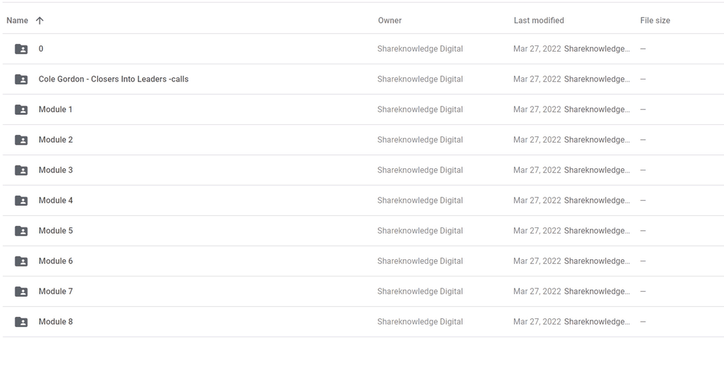Click the Cole Gordon calls folder icon
The image size is (724, 376).
[21, 79]
